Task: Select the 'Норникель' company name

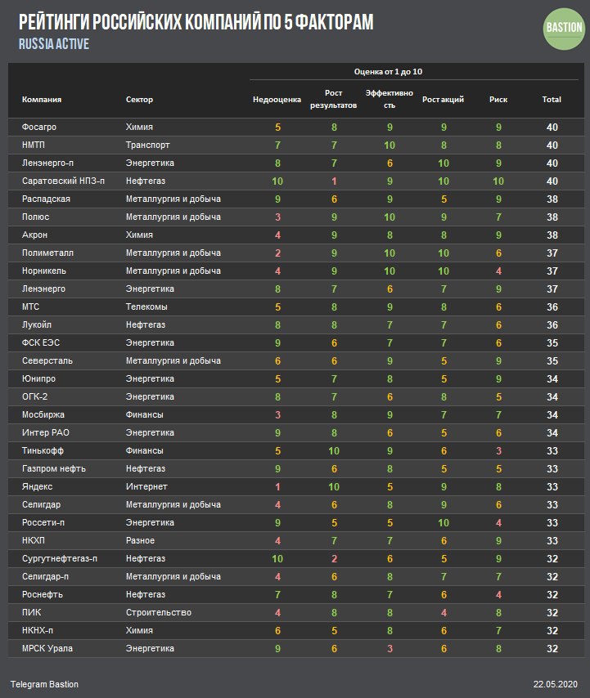Action: [44, 271]
